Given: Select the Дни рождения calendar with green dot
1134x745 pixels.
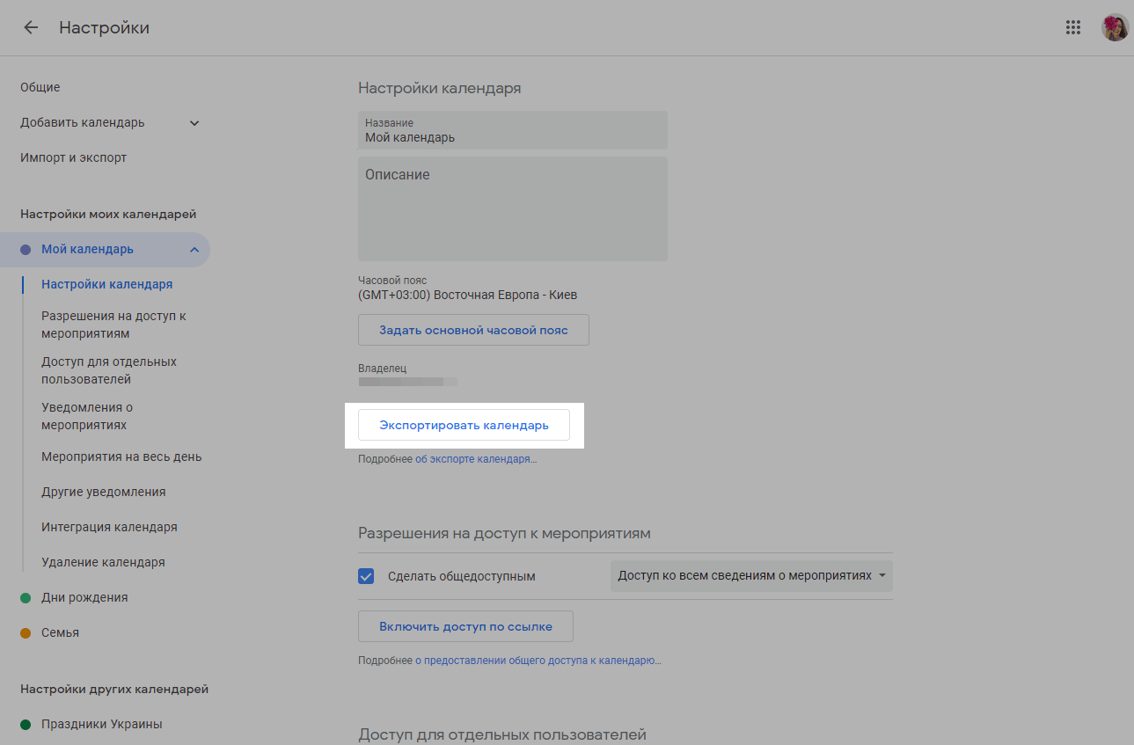Looking at the screenshot, I should click(x=84, y=597).
